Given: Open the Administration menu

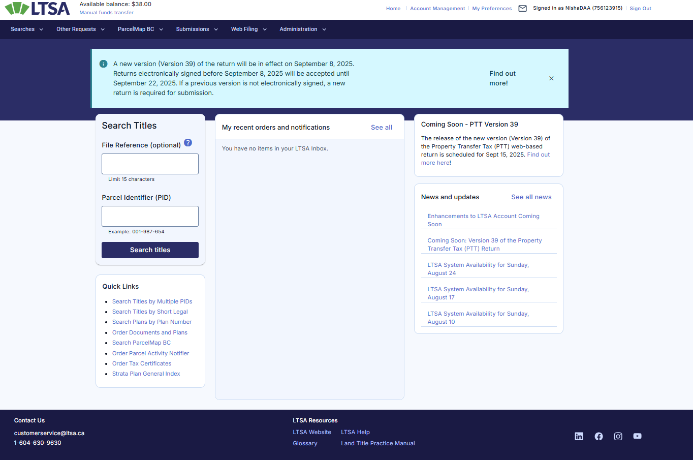Looking at the screenshot, I should pos(302,29).
